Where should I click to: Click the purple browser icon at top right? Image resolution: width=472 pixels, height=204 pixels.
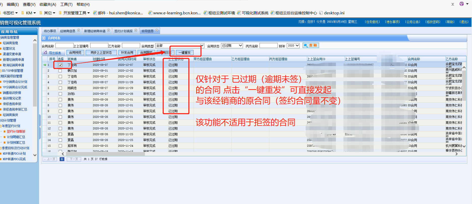(x=461, y=4)
